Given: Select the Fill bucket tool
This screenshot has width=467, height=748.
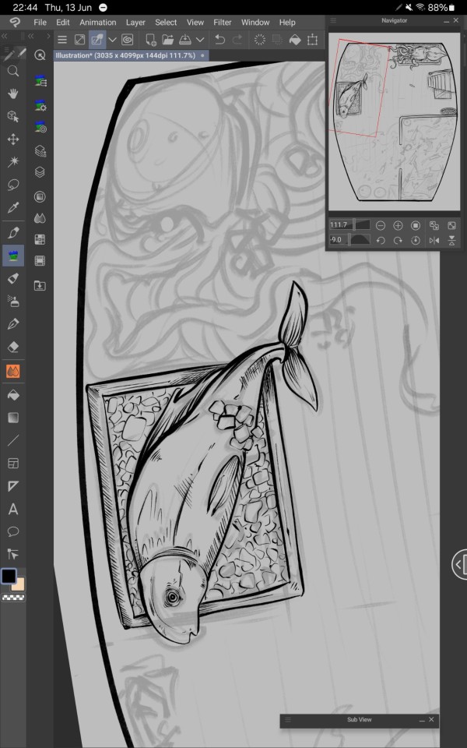Looking at the screenshot, I should click(x=13, y=394).
